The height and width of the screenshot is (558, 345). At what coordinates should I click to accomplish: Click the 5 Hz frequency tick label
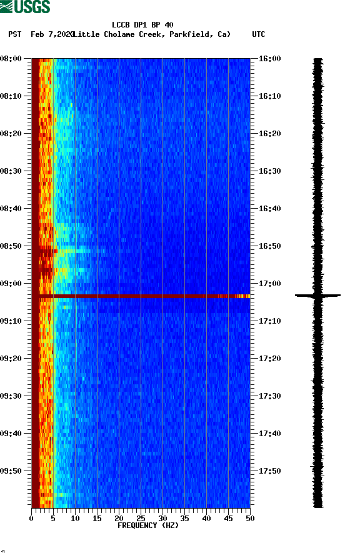pyautogui.click(x=53, y=519)
